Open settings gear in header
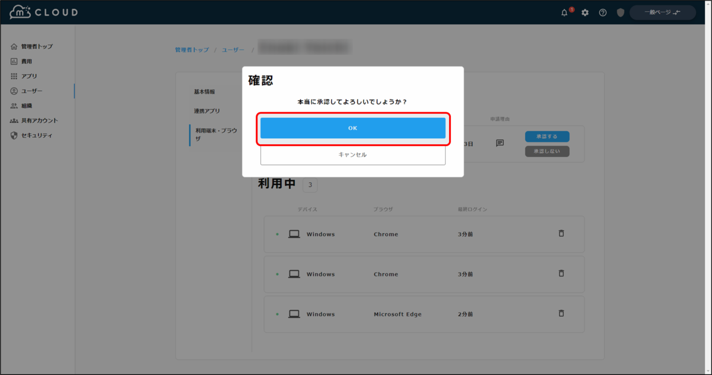This screenshot has height=375, width=712. [585, 12]
